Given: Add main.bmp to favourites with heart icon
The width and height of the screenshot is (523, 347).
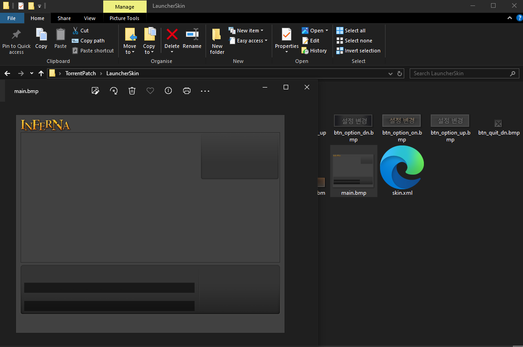Looking at the screenshot, I should click(x=150, y=91).
